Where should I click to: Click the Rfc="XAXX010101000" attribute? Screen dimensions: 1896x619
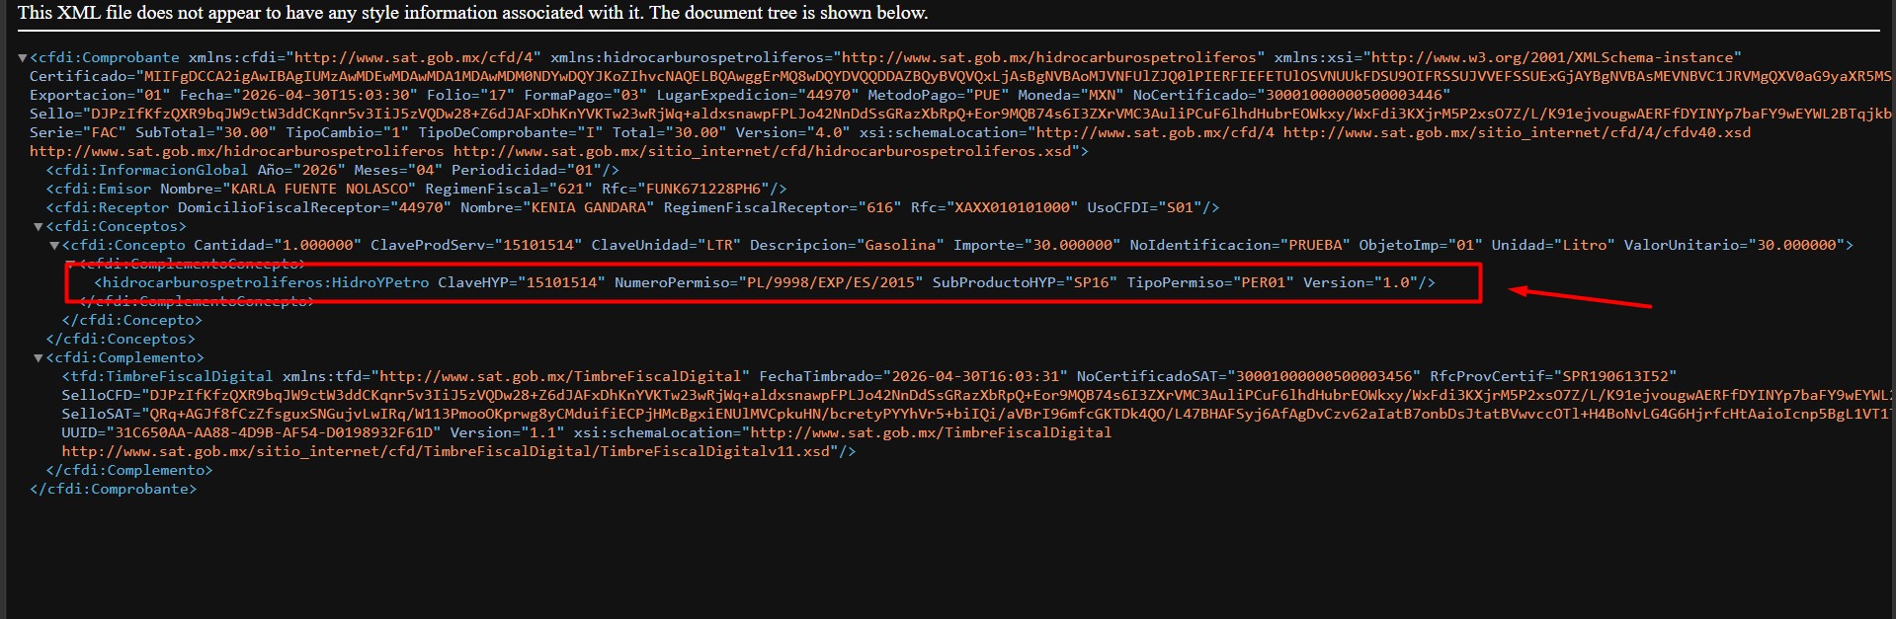pos(994,207)
